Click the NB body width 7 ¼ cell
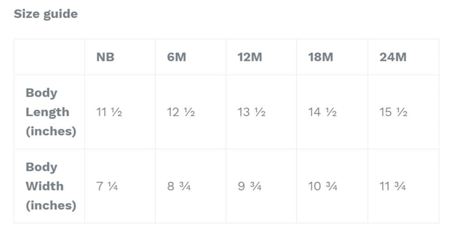Image resolution: width=454 pixels, height=245 pixels. point(107,186)
